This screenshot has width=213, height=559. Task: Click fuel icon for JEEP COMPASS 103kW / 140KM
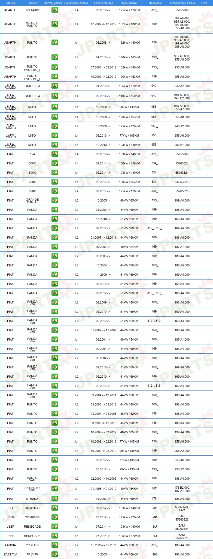click(55, 508)
